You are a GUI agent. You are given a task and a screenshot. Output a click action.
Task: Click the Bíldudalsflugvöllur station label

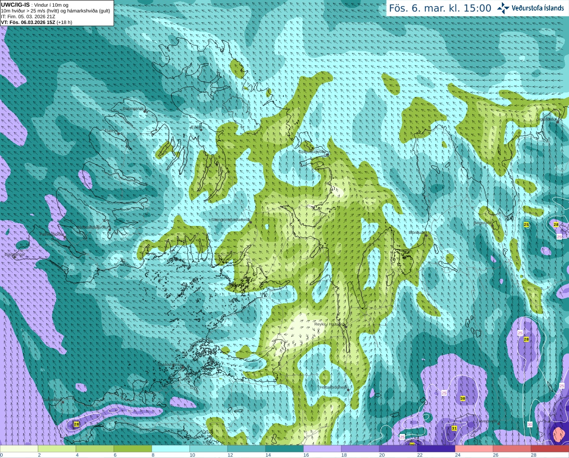pyautogui.click(x=92, y=227)
